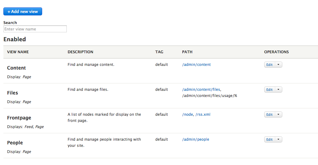318x165 pixels.
Task: Open the People view operations dropdown arrow
Action: [x=278, y=139]
